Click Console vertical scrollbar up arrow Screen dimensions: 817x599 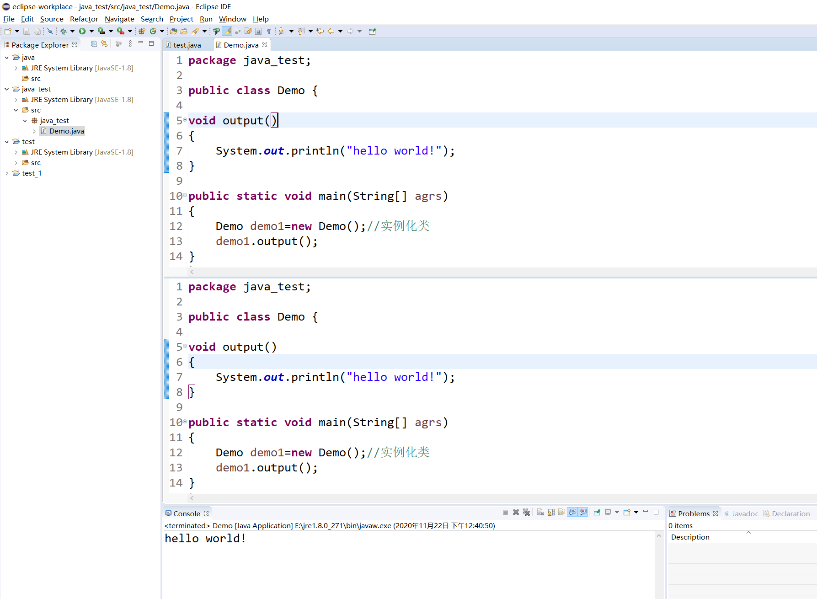tap(659, 536)
